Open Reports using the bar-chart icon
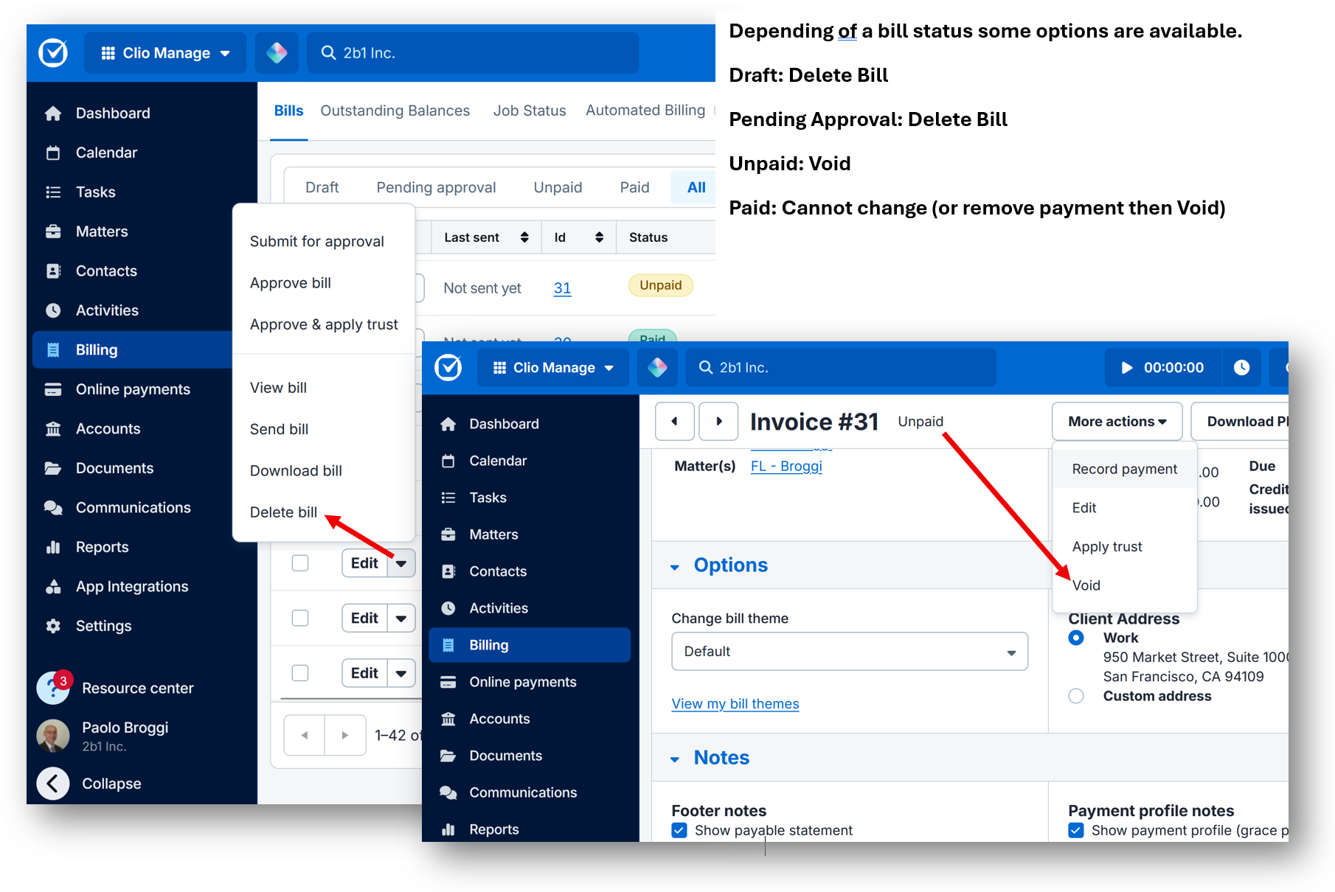This screenshot has width=1335, height=892. tap(449, 829)
